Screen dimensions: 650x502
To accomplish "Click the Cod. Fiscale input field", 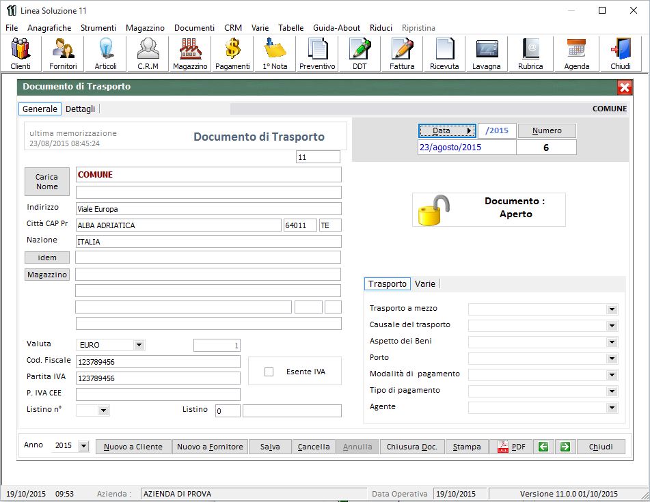I will (x=158, y=361).
